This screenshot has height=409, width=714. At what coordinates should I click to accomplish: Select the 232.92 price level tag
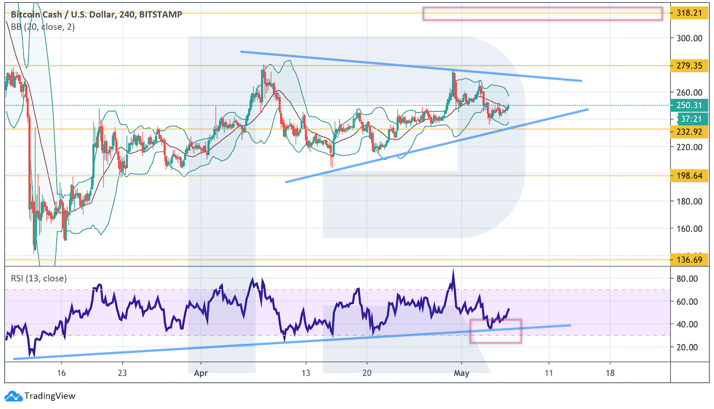pos(689,133)
